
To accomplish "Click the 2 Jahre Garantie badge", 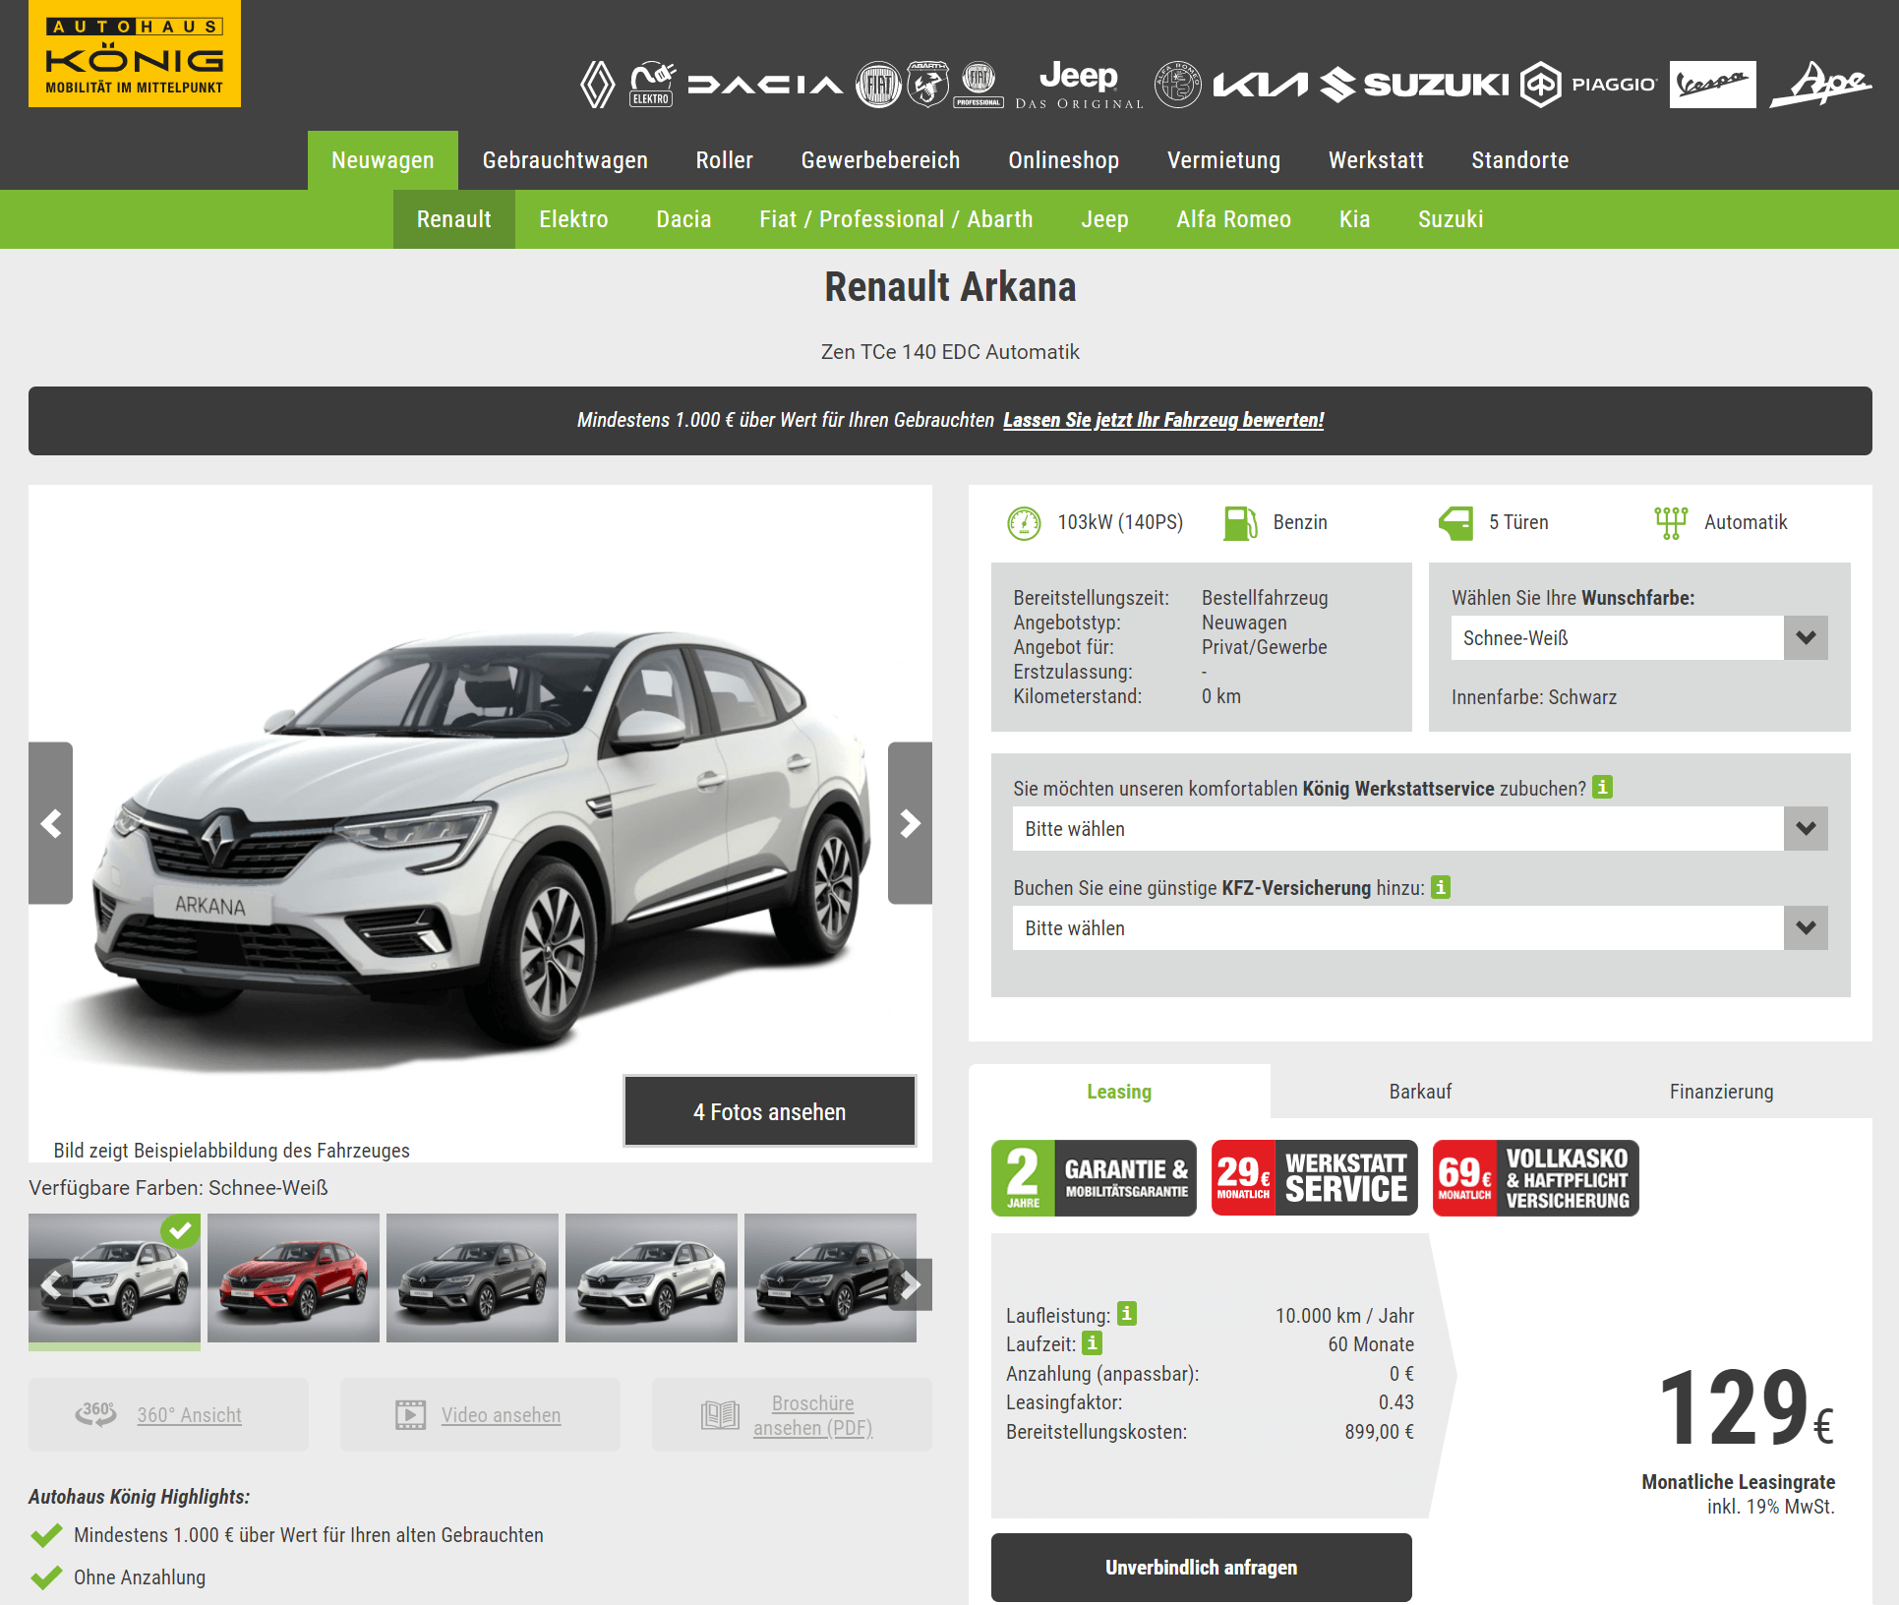I will [1094, 1178].
